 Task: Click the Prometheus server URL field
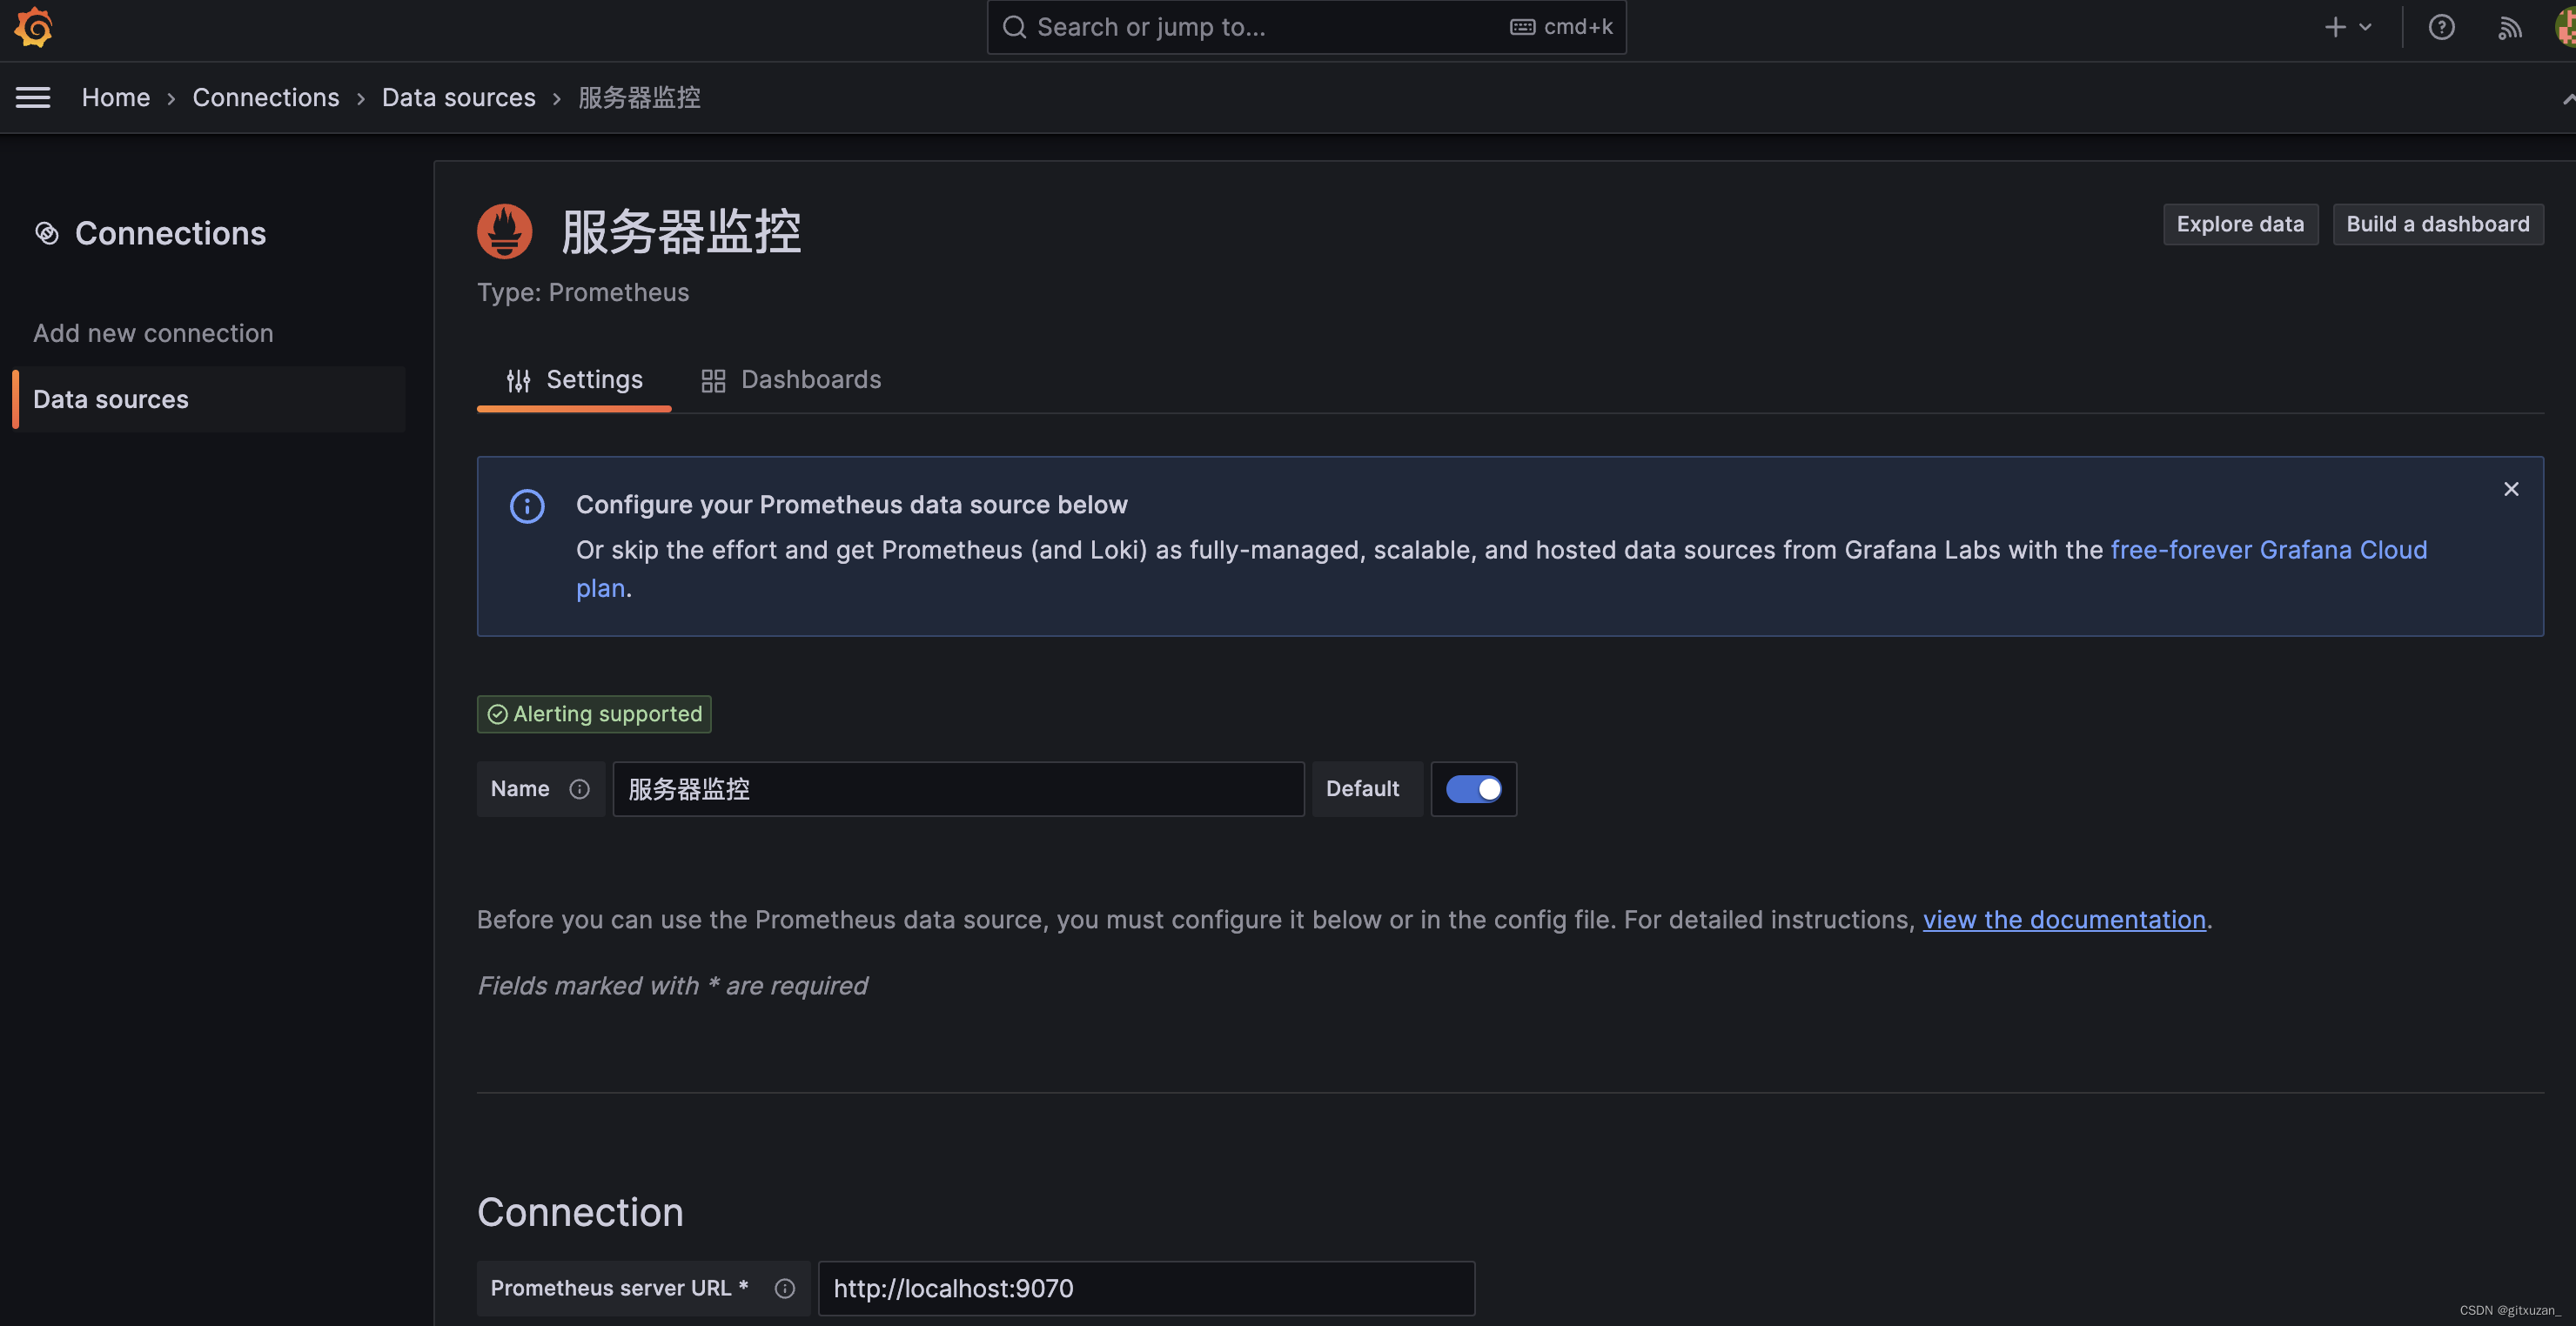coord(1146,1288)
